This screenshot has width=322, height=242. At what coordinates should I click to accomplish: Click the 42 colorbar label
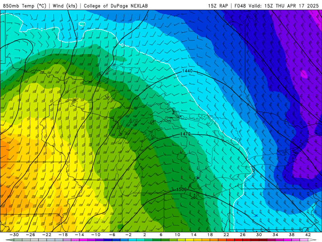tap(308, 235)
